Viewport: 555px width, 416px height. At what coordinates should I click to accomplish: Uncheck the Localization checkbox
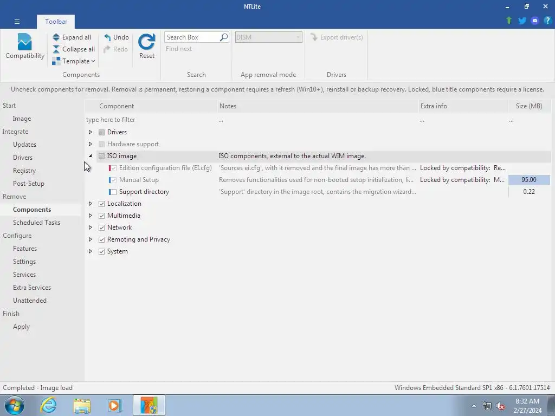click(x=101, y=204)
